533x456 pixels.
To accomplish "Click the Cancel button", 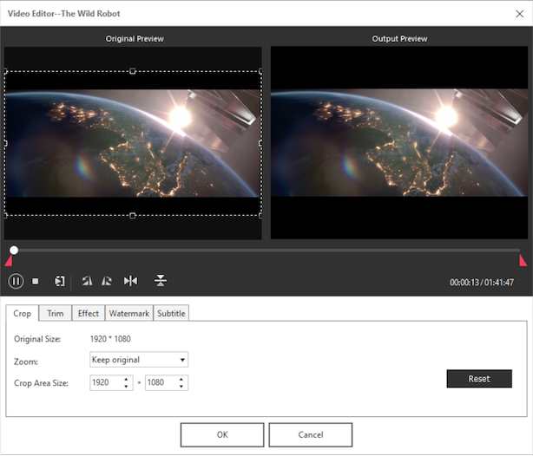I will click(x=311, y=435).
